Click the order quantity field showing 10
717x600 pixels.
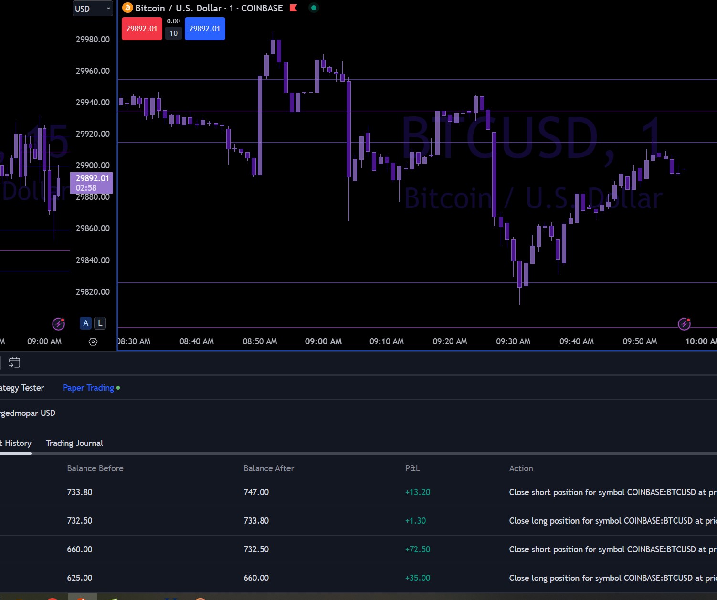coord(174,33)
